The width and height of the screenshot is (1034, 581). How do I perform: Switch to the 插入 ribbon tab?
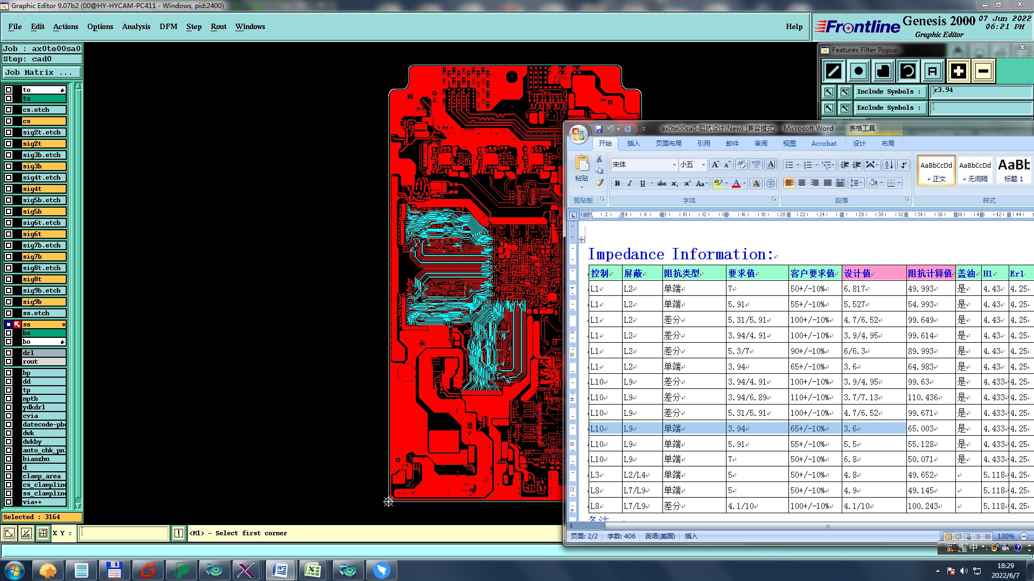click(x=633, y=144)
